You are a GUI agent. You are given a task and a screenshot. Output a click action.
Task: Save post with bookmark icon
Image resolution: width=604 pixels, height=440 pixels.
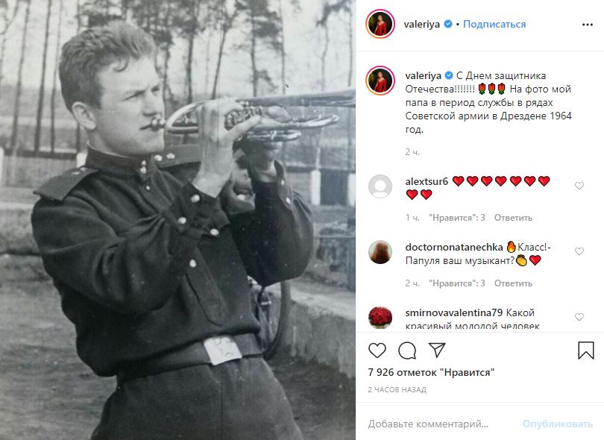pos(586,351)
